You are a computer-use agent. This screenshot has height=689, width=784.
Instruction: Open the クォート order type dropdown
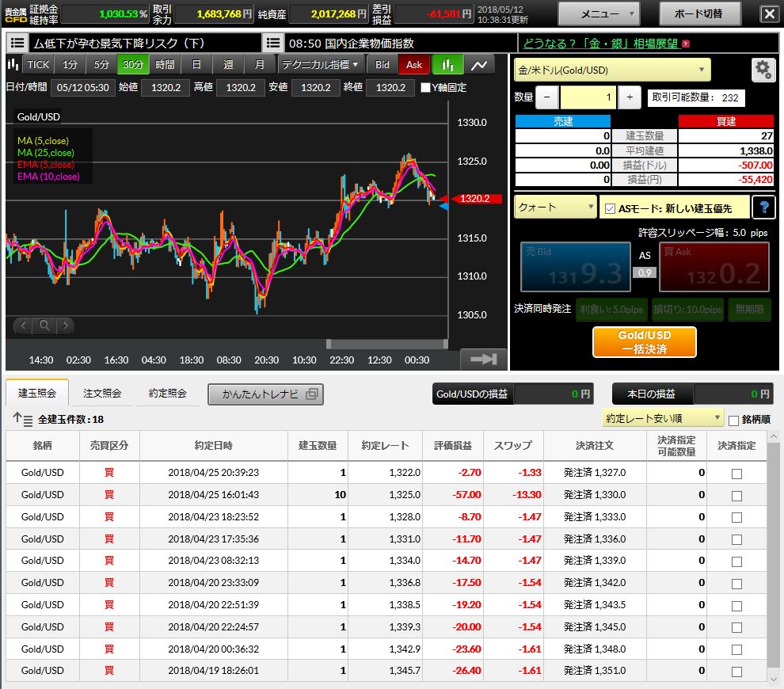pos(555,207)
